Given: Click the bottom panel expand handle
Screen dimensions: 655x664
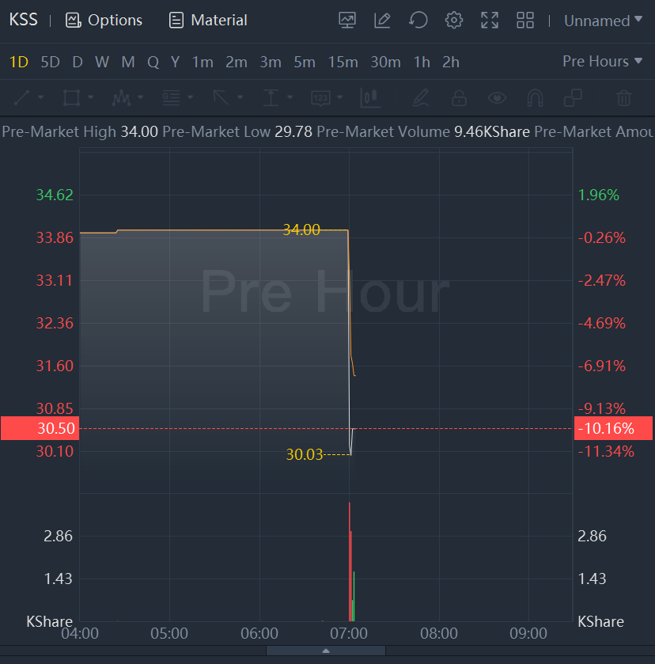Looking at the screenshot, I should (326, 651).
